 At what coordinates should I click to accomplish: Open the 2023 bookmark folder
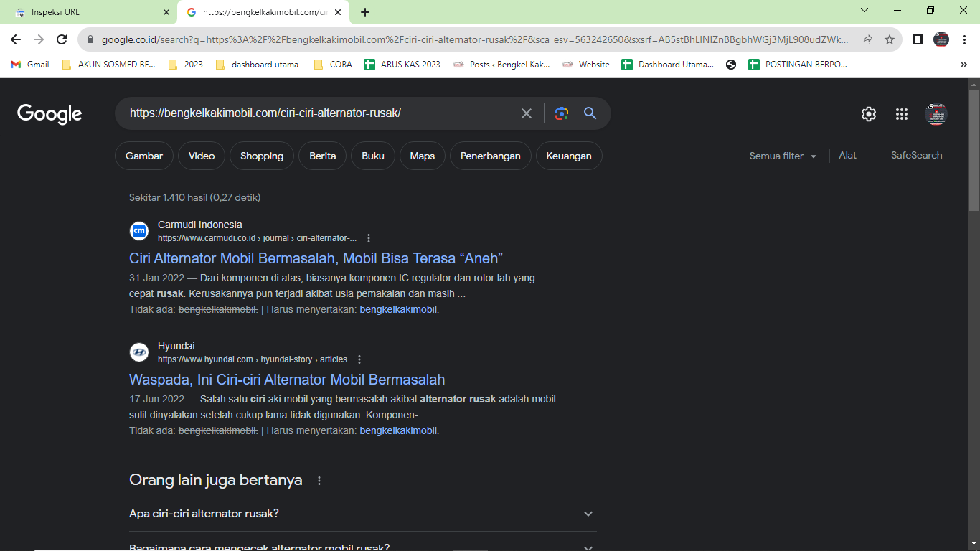(185, 65)
